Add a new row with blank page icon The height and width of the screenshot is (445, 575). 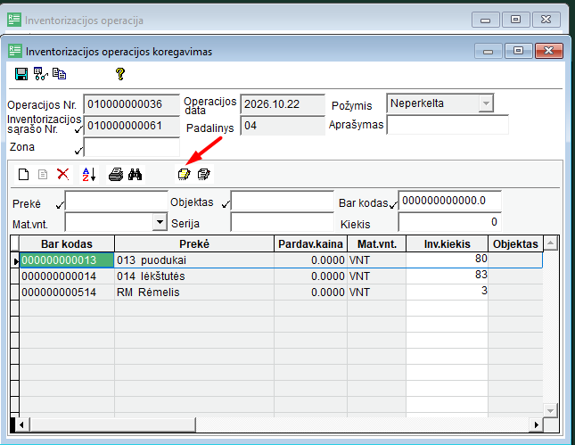point(24,174)
